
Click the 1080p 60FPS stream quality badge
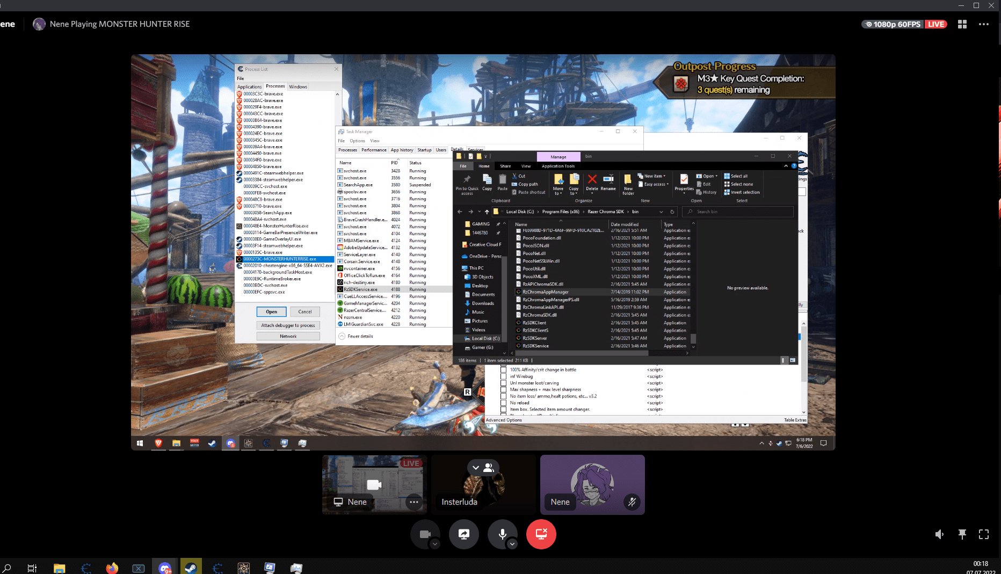pyautogui.click(x=893, y=24)
